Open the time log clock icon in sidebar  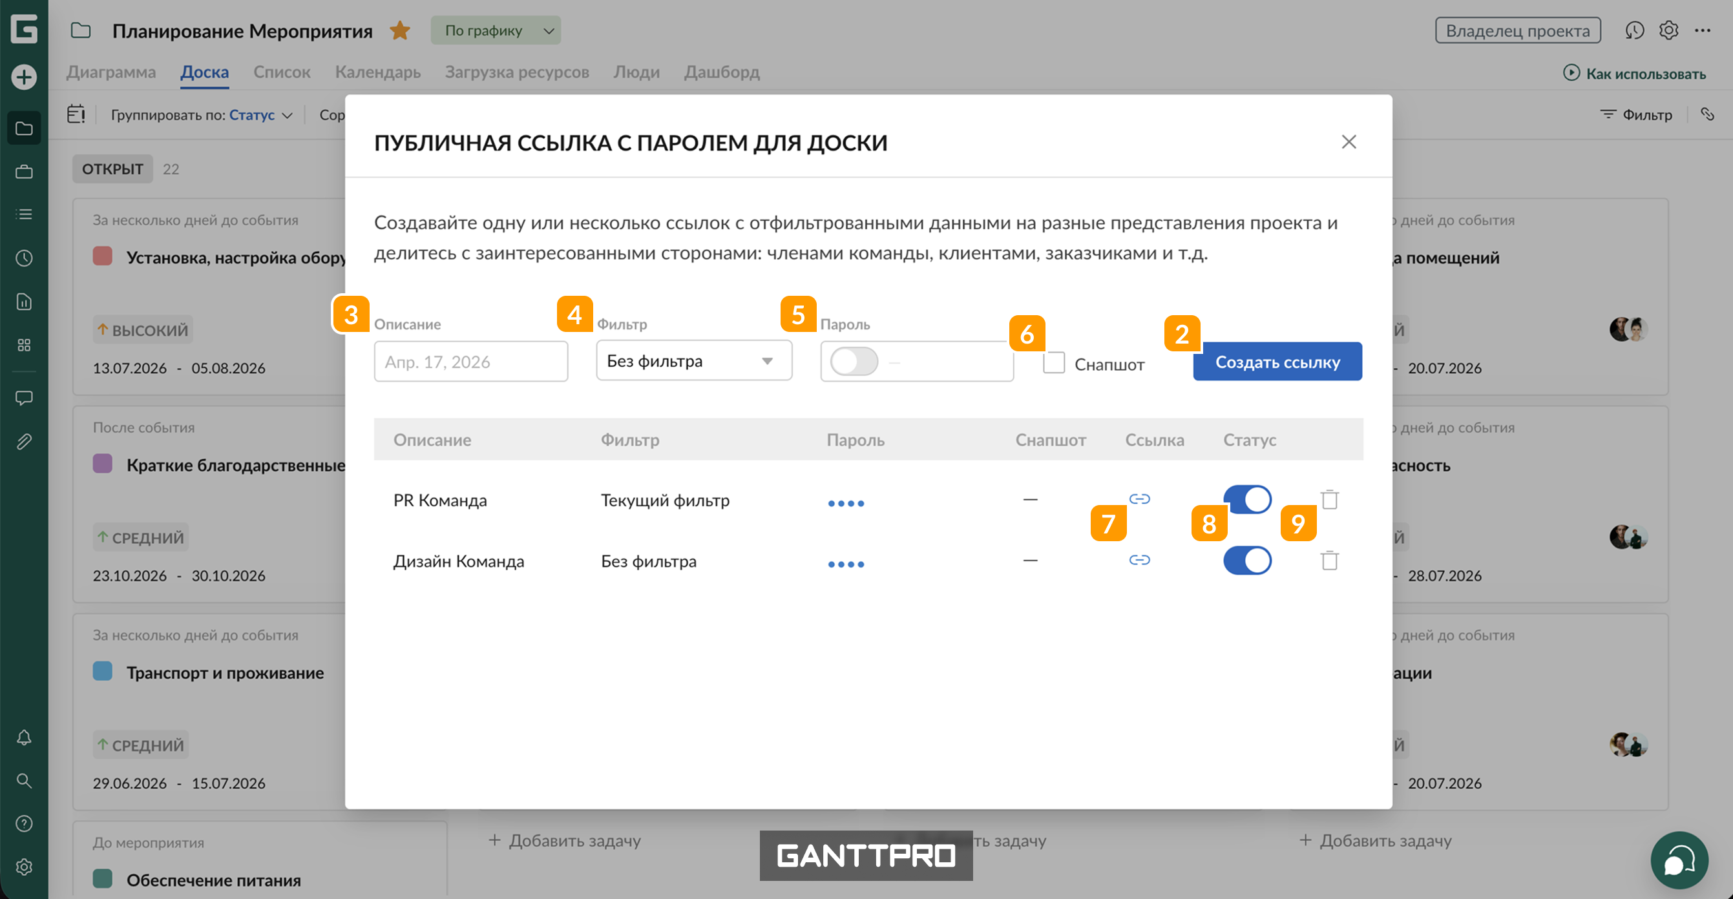[24, 258]
